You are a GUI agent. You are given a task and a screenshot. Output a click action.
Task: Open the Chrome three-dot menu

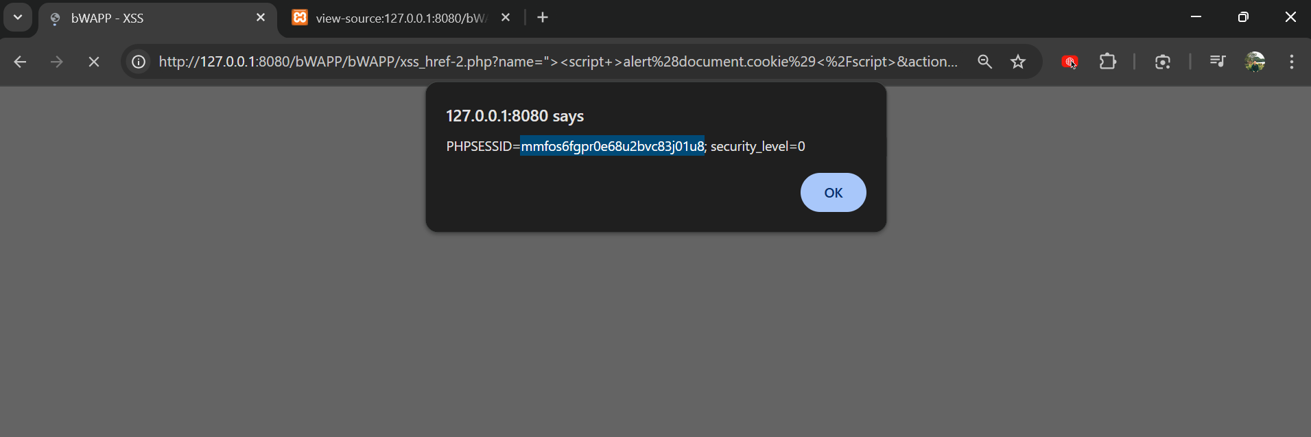point(1291,62)
